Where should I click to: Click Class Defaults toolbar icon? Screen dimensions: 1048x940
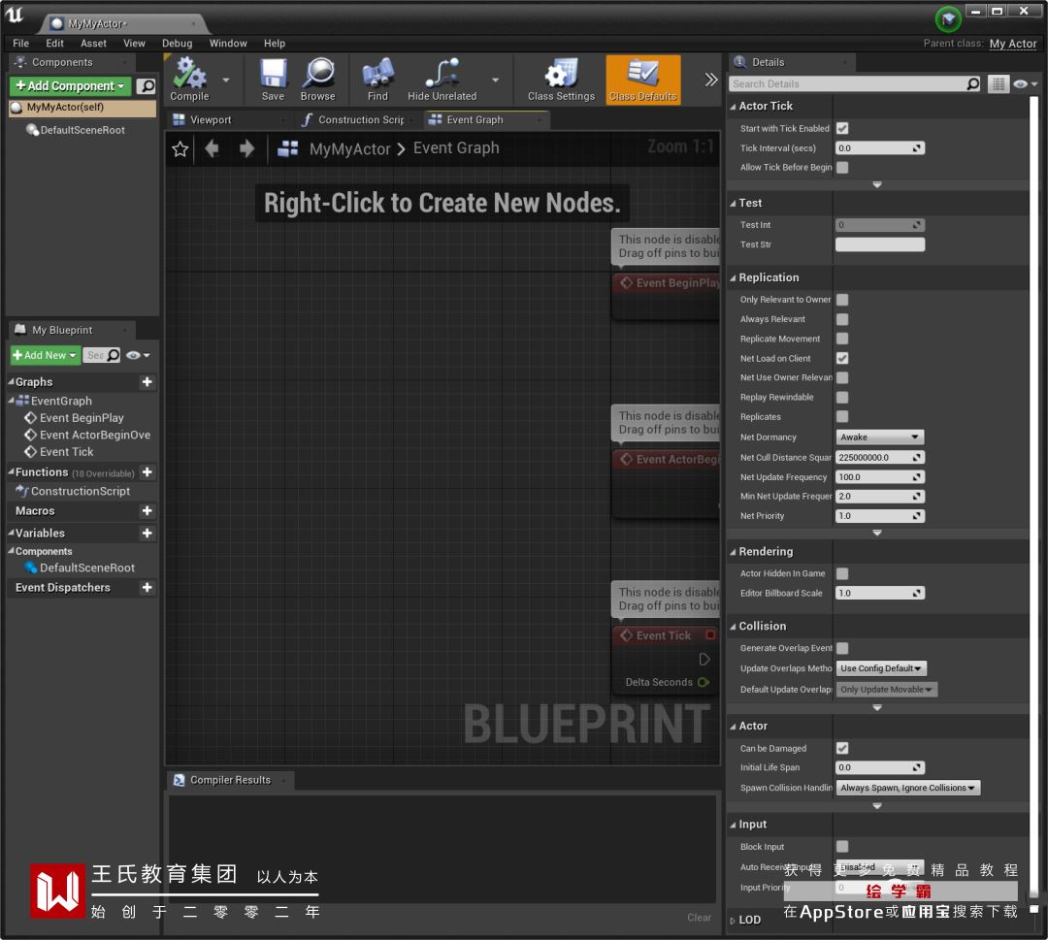[643, 79]
